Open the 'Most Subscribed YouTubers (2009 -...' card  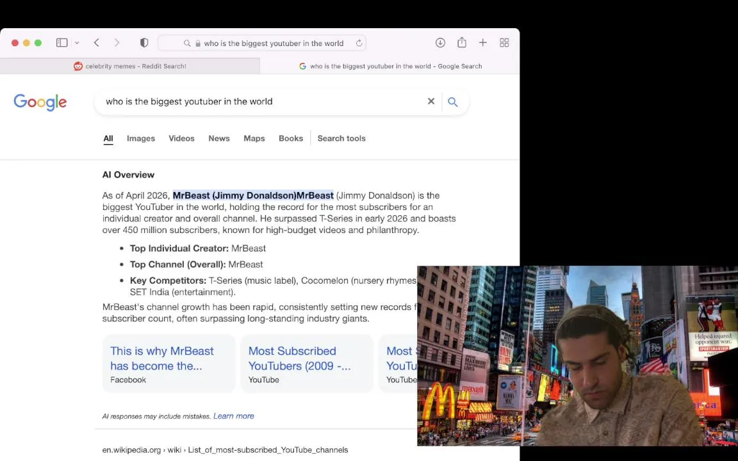307,363
